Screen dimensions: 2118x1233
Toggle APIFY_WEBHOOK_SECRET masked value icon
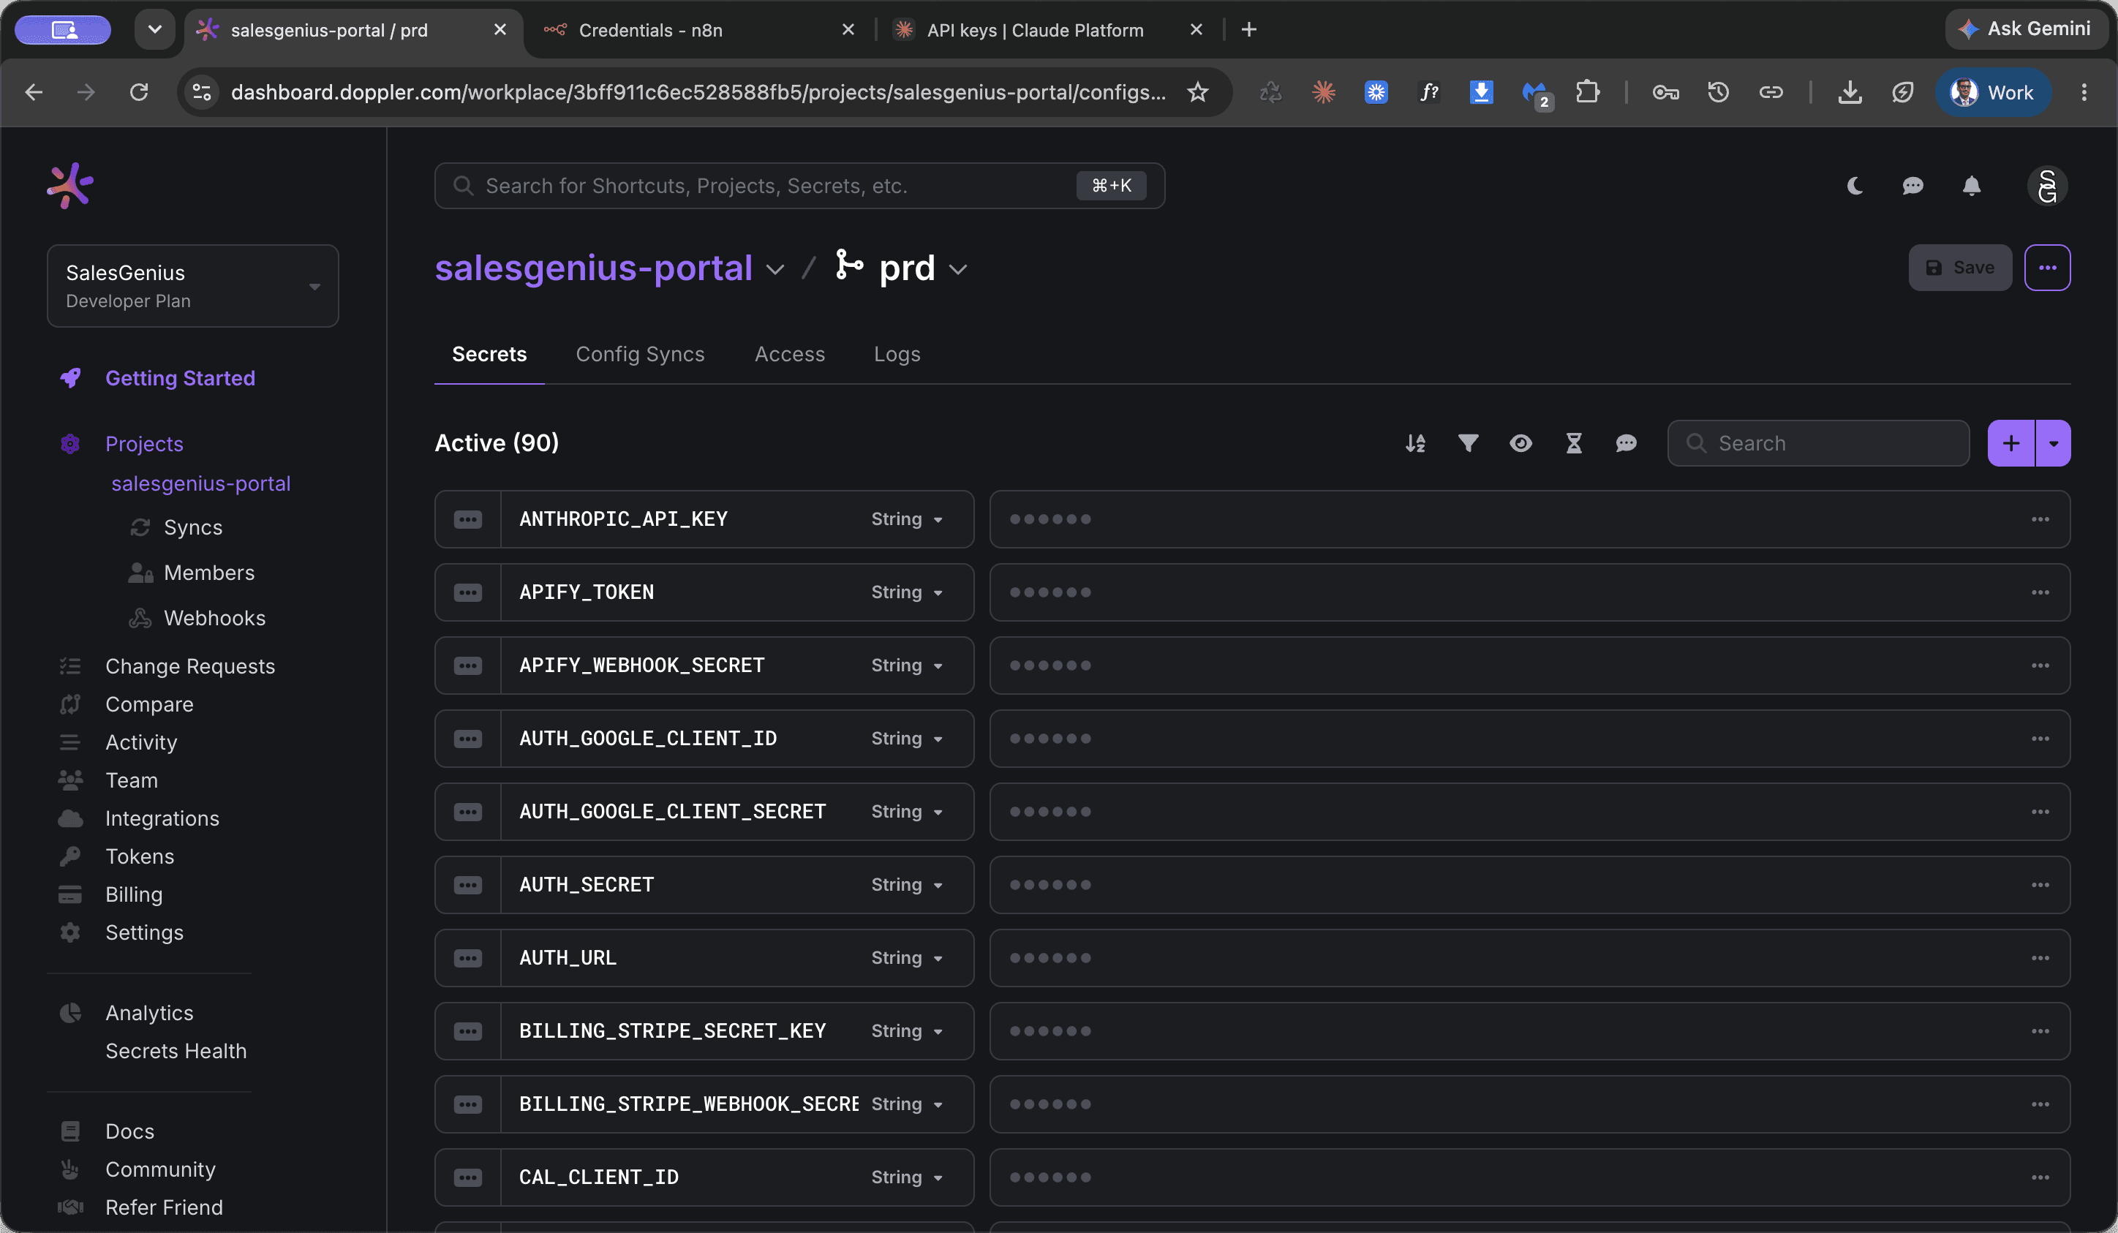click(x=467, y=665)
